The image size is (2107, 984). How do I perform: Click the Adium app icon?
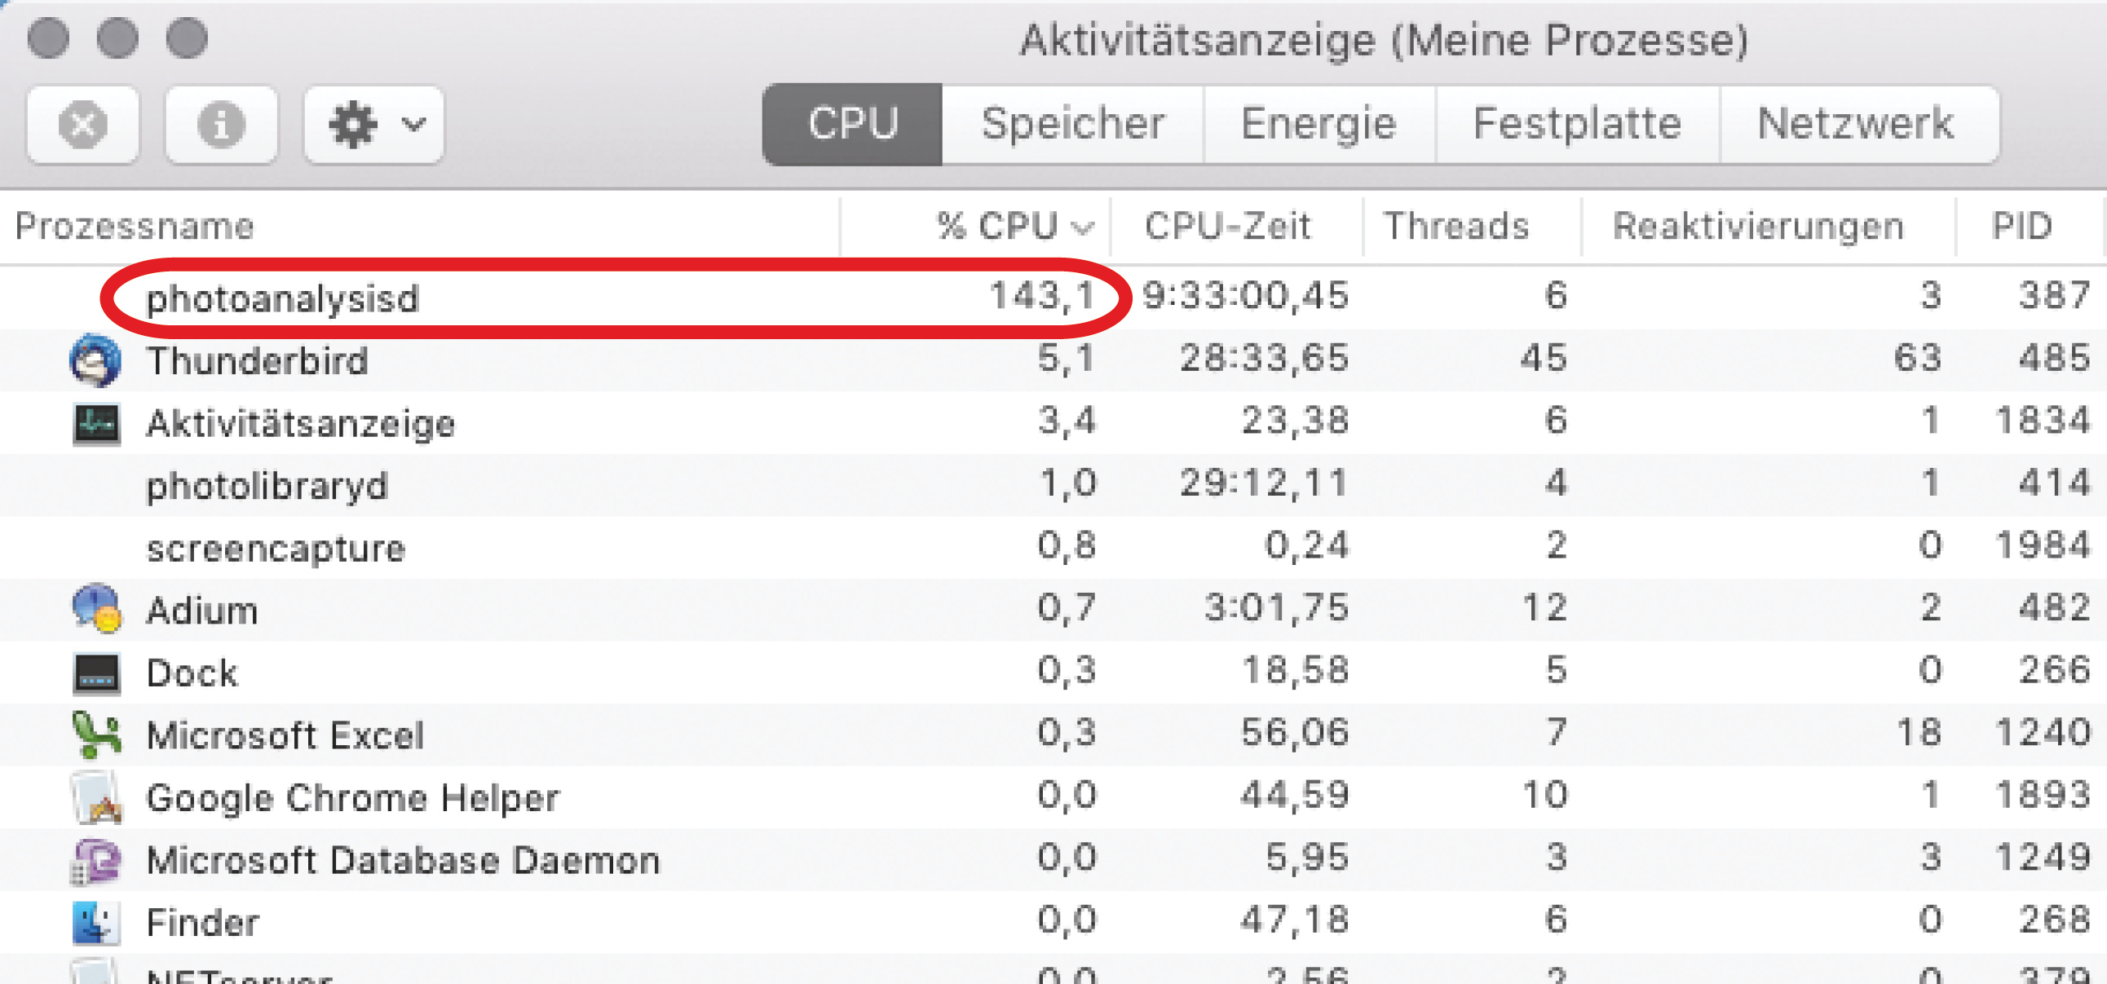click(95, 609)
